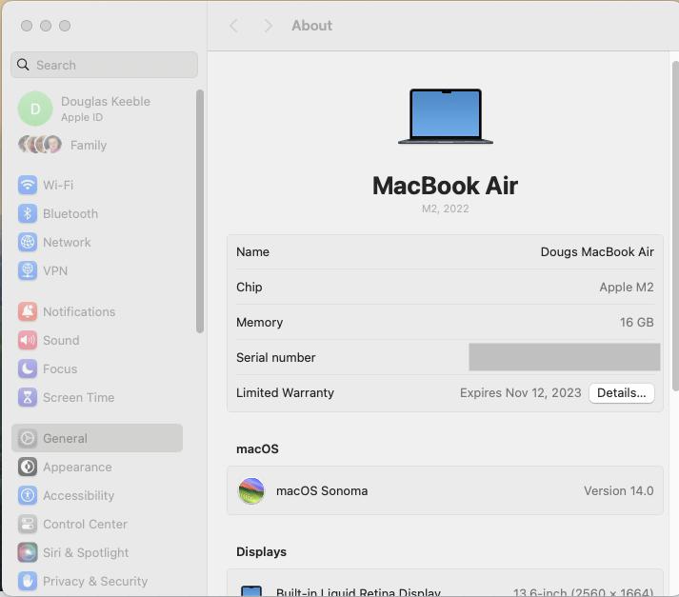The image size is (679, 597).
Task: Select Bluetooth in the sidebar
Action: tap(70, 214)
